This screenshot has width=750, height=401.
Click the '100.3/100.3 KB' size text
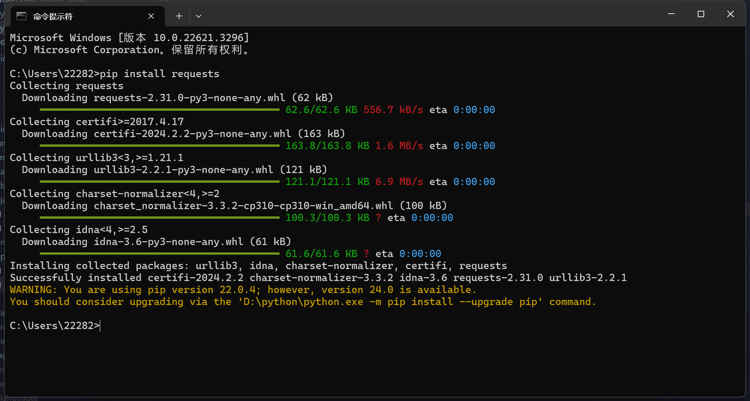click(327, 218)
